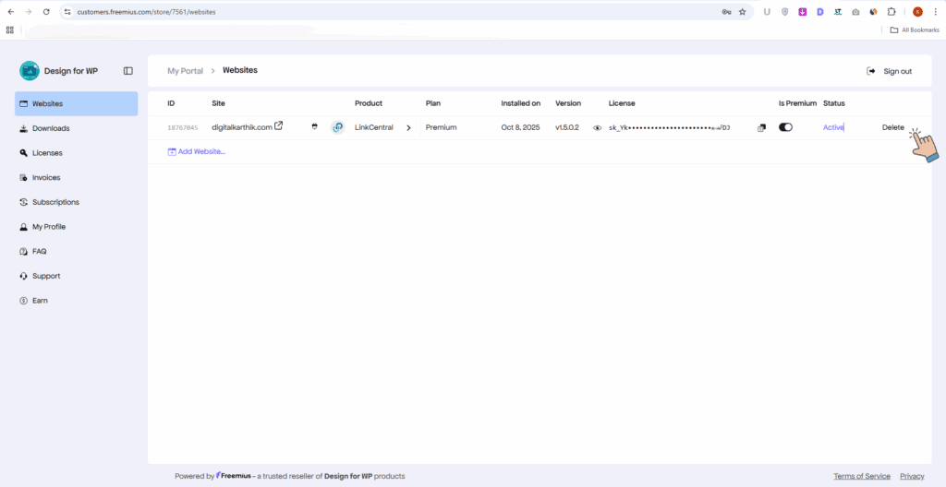Reveal the license key with the eye icon
This screenshot has height=487, width=946.
click(x=598, y=128)
